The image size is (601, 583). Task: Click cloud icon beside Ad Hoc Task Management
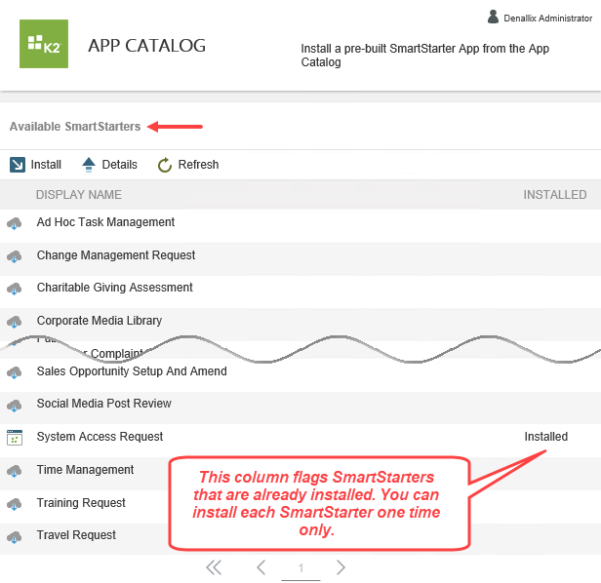(15, 223)
